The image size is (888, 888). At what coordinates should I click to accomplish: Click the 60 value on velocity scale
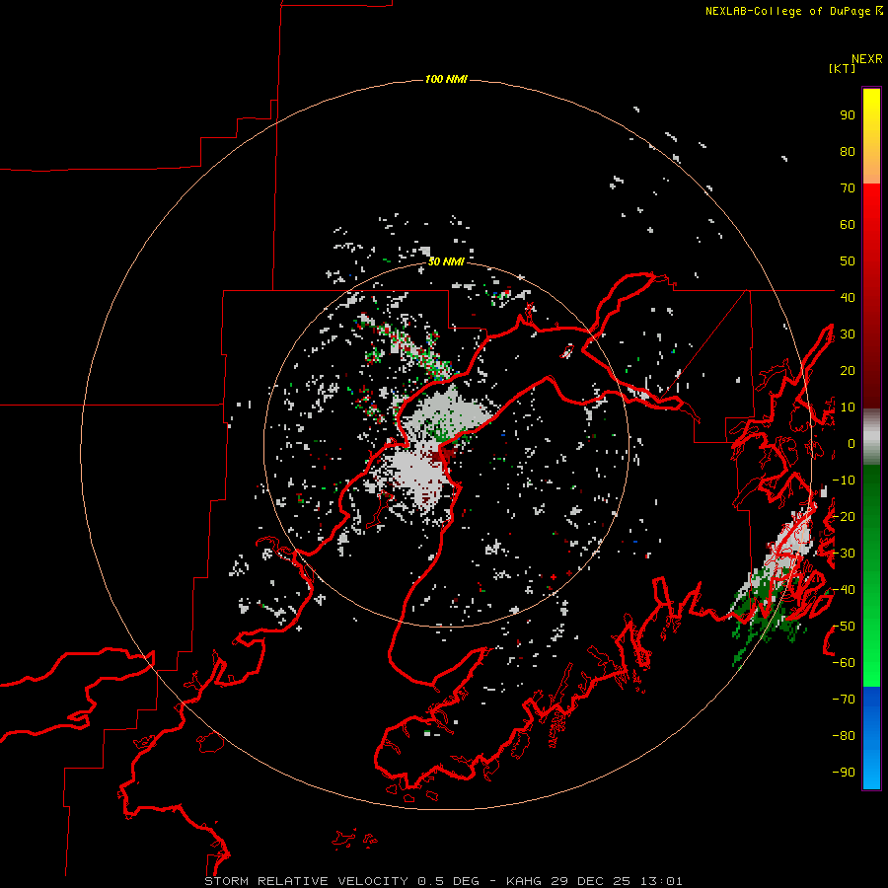click(848, 225)
